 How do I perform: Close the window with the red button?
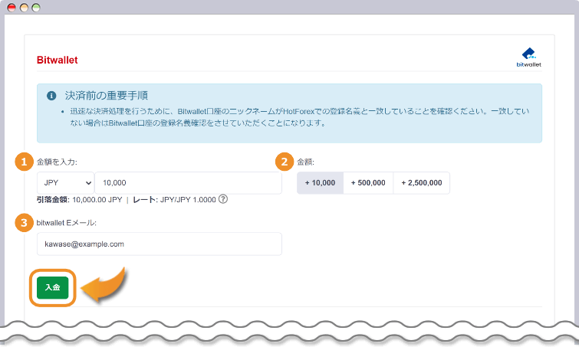click(x=12, y=8)
